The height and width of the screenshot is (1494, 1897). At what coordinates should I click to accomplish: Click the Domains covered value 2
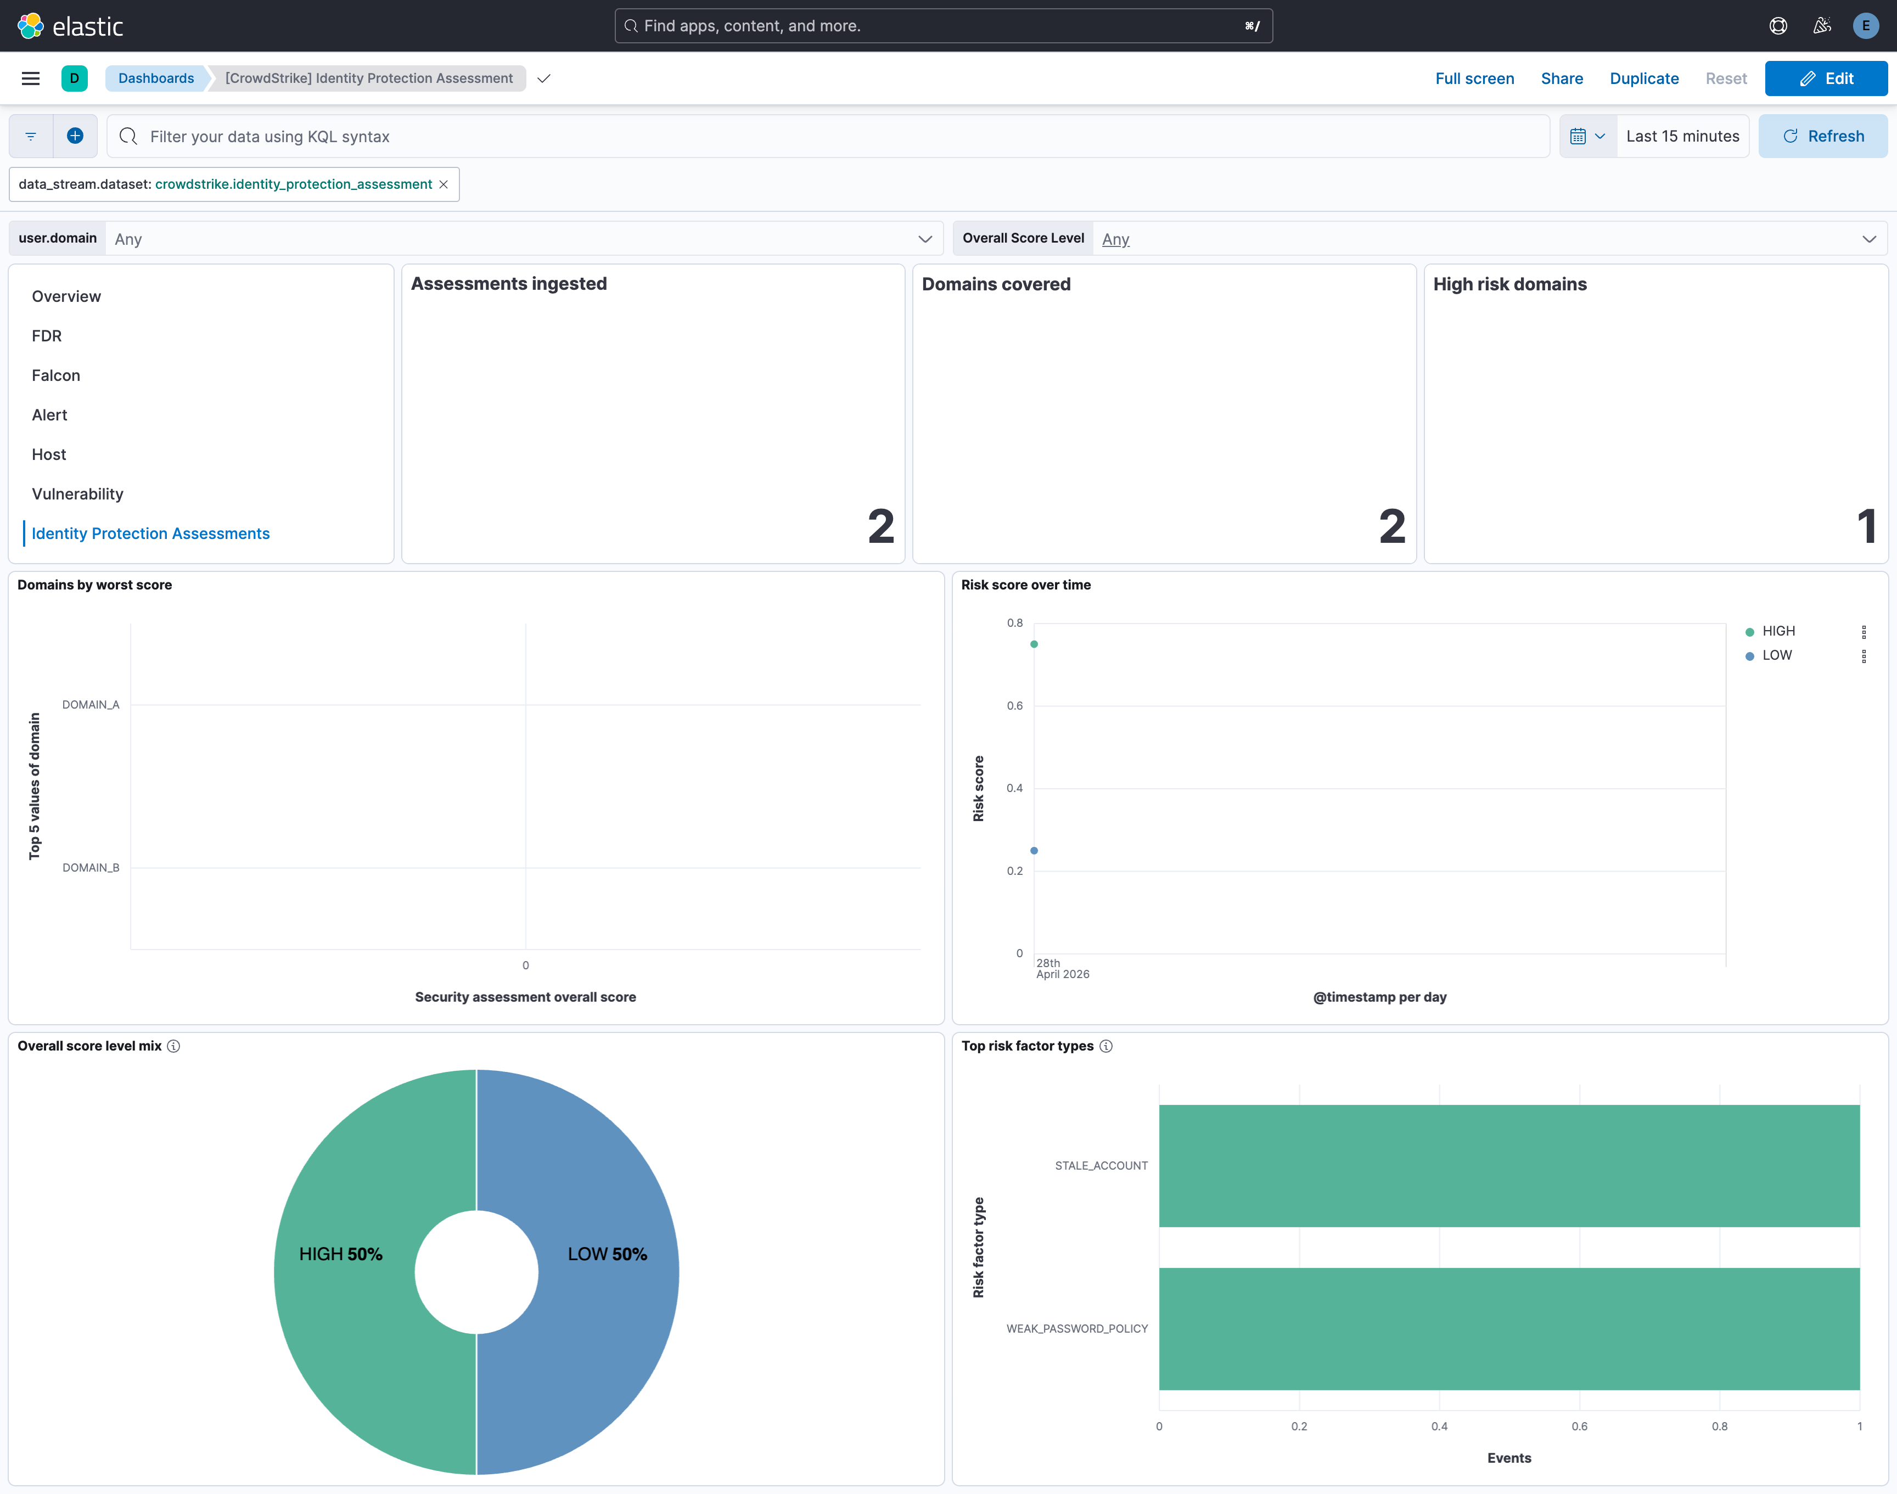(x=1393, y=526)
